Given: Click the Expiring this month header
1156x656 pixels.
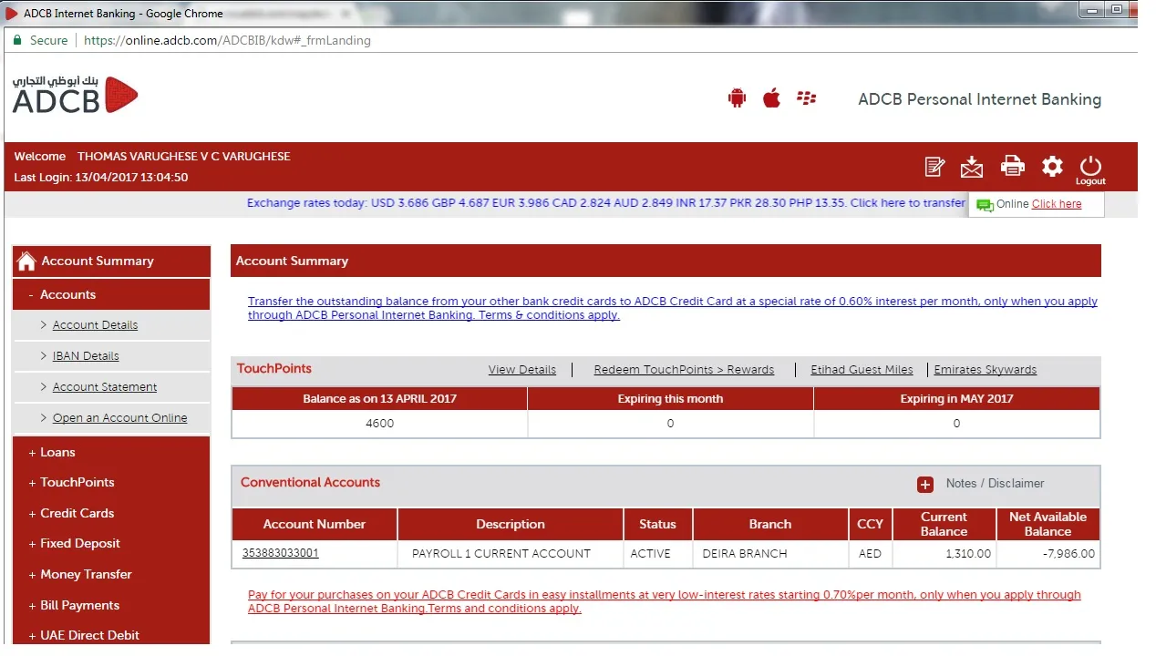Looking at the screenshot, I should (x=670, y=399).
